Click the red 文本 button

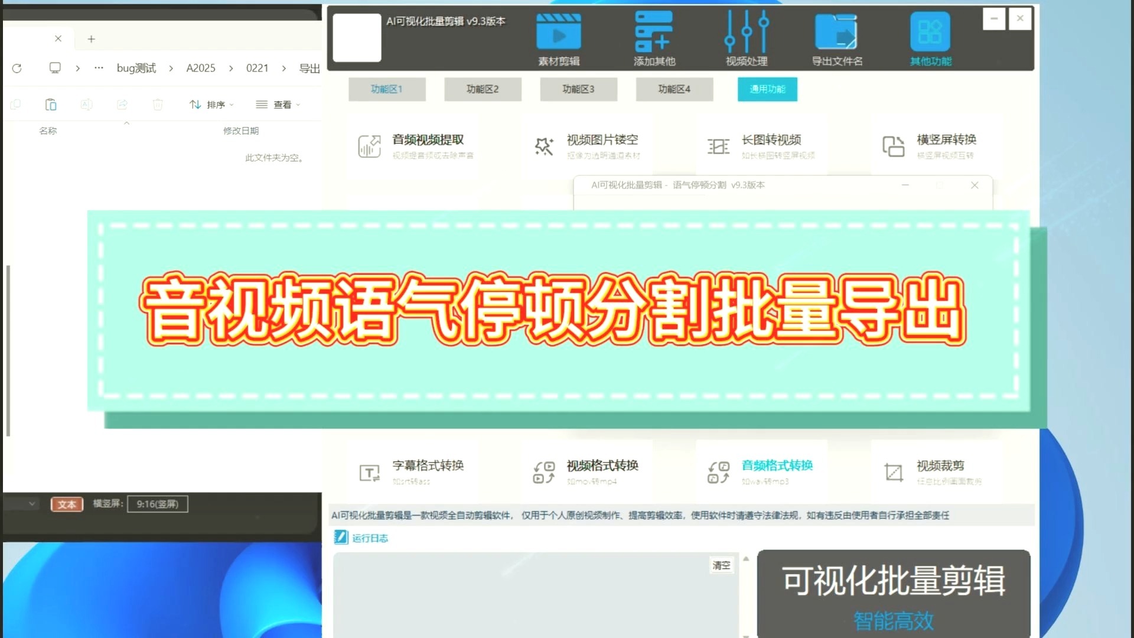(x=67, y=504)
